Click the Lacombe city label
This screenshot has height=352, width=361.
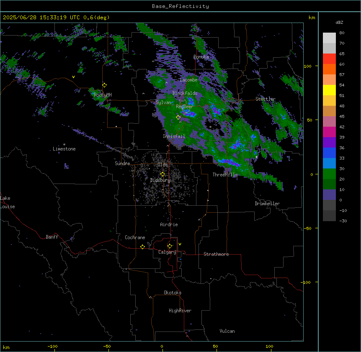tap(188, 80)
